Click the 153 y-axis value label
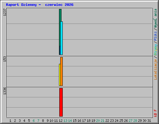Screen dimensions: 159x124 [x=5, y=59]
